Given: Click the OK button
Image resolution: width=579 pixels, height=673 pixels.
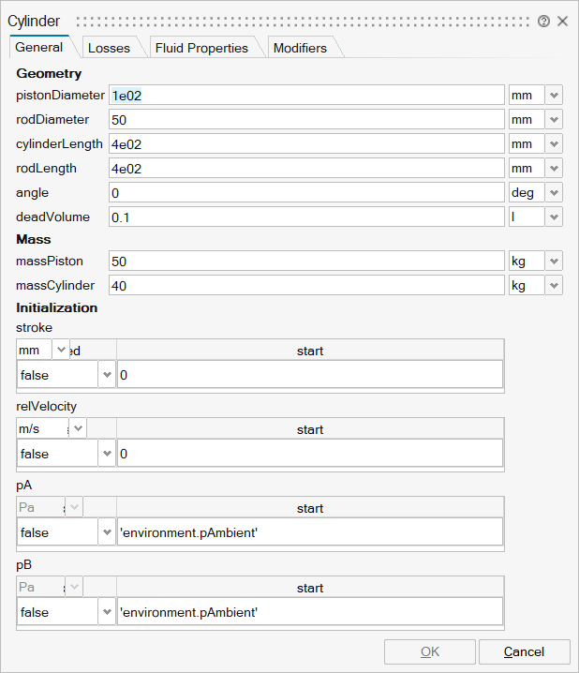Looking at the screenshot, I should click(x=429, y=652).
